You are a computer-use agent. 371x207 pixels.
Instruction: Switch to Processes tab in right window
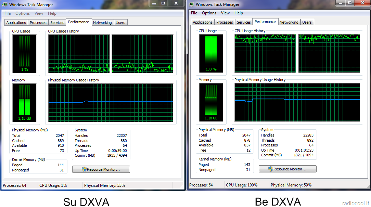click(225, 22)
